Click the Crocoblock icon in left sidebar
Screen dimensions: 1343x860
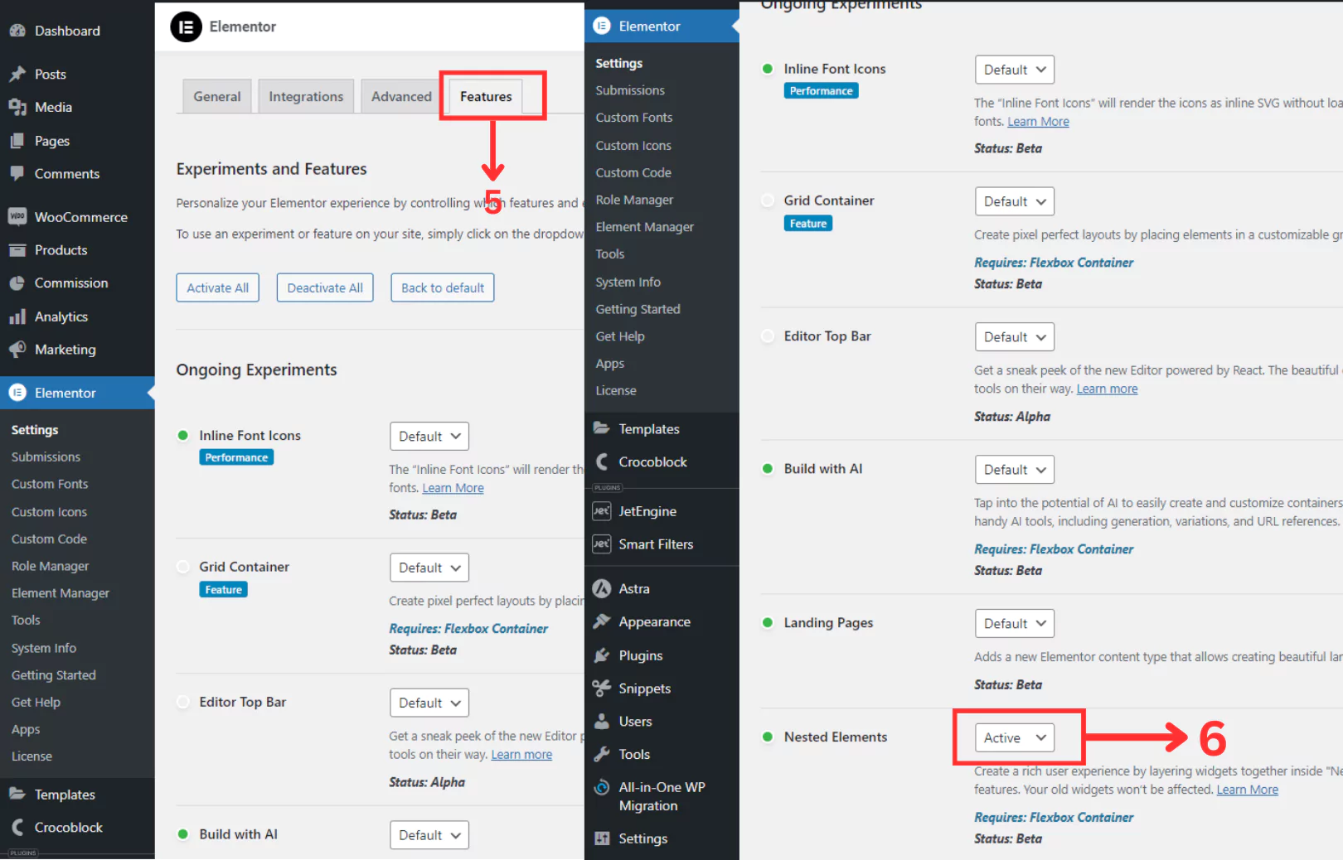[x=17, y=827]
